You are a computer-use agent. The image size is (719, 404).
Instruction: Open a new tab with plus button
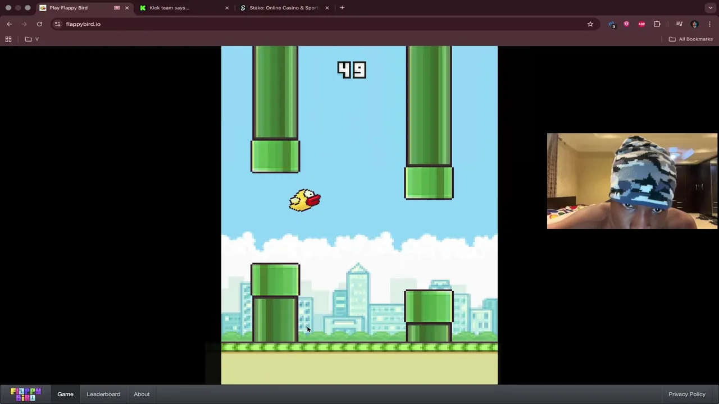342,8
